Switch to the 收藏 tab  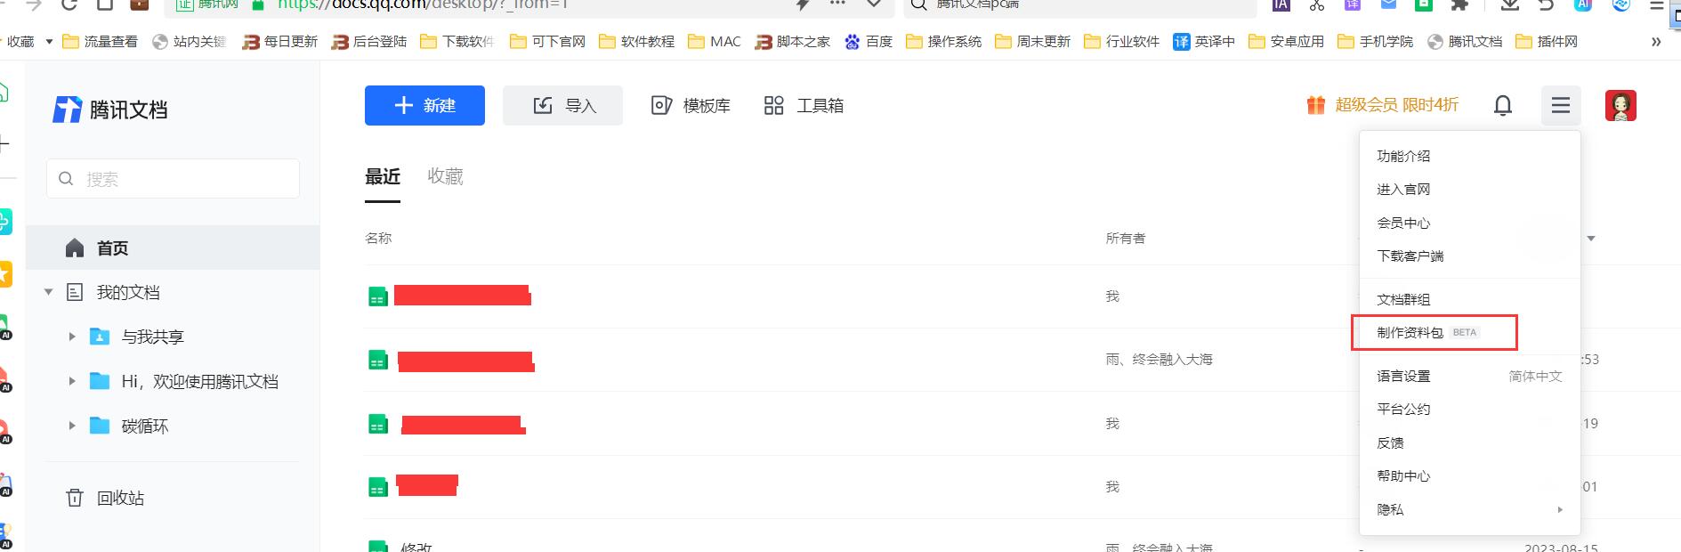(x=445, y=176)
